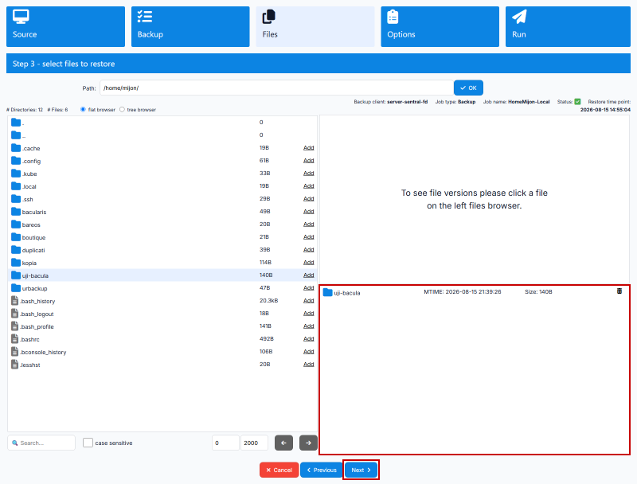Click the bacularis folder icon
Viewport: 637px width, 484px height.
[16, 211]
